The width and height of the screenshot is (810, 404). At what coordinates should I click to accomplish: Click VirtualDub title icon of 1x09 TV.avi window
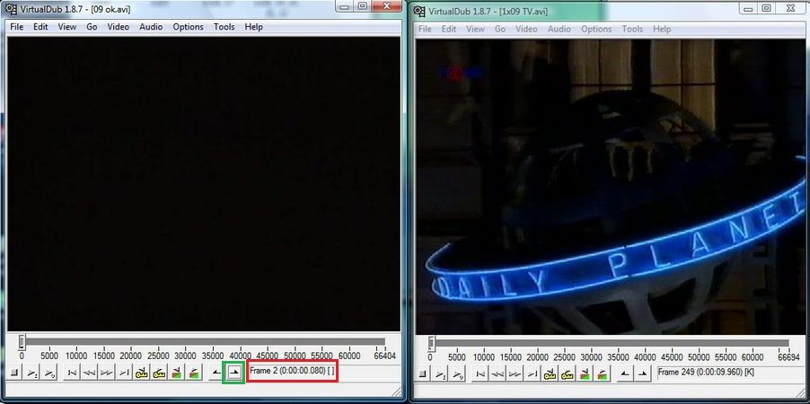point(420,12)
